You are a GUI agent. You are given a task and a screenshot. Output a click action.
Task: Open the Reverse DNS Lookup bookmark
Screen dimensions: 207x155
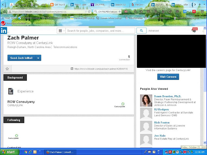click(x=82, y=18)
